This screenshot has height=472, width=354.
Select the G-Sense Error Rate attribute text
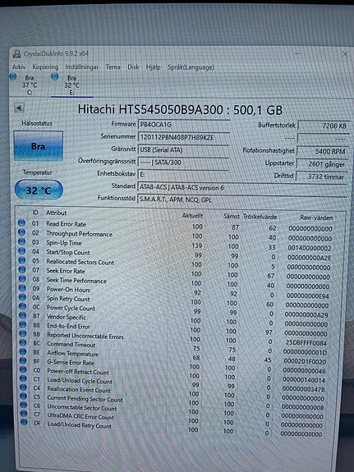click(x=71, y=363)
